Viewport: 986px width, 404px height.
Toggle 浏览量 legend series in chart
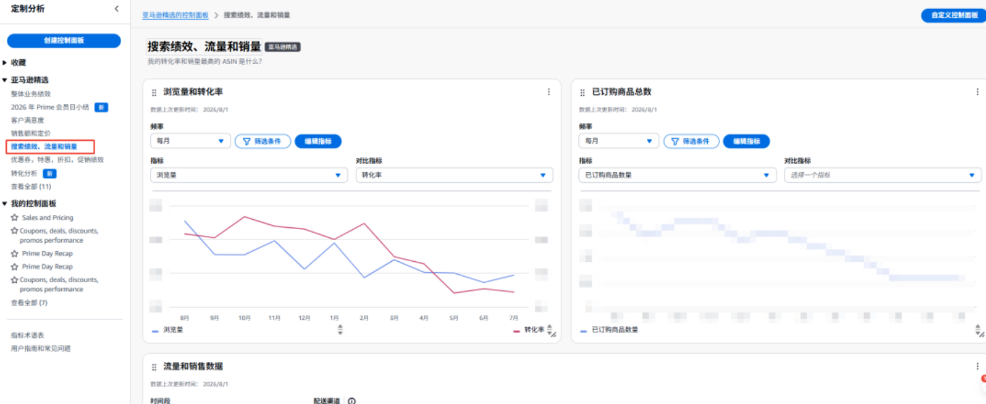point(167,330)
